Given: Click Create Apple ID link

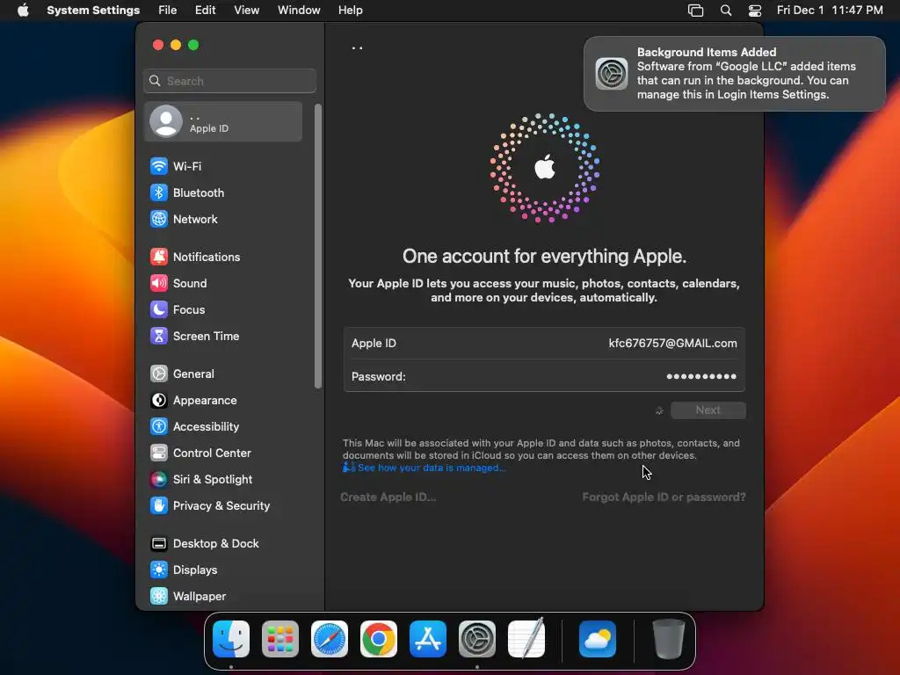Looking at the screenshot, I should pos(388,497).
